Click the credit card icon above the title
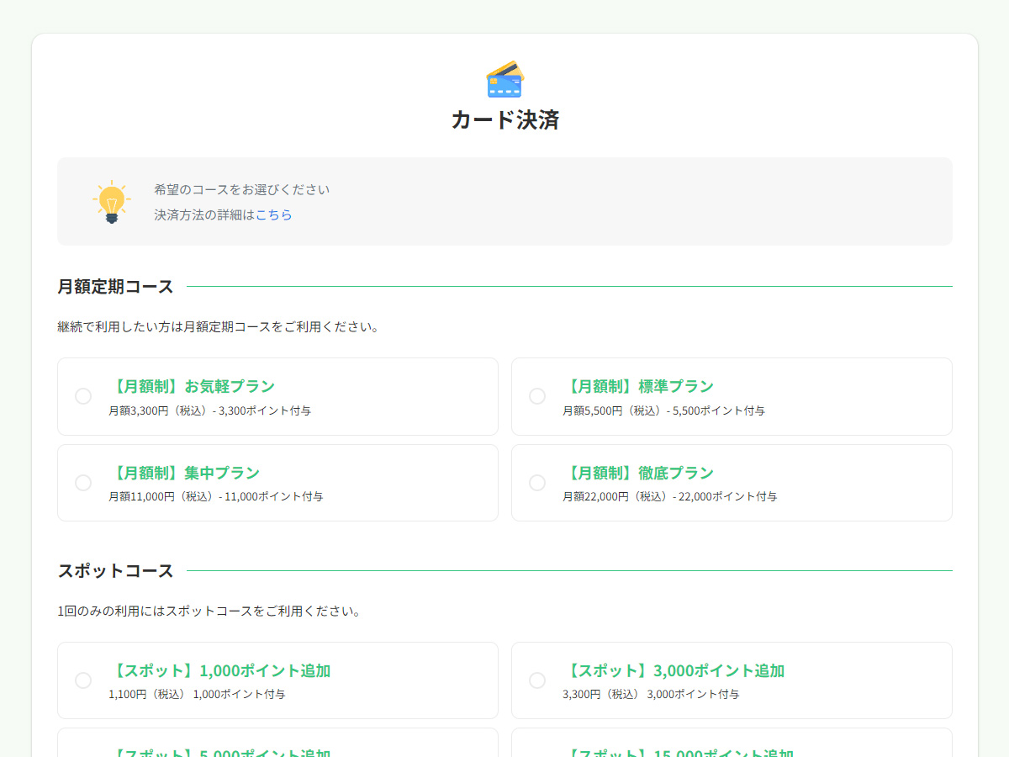This screenshot has width=1009, height=757. (x=504, y=78)
